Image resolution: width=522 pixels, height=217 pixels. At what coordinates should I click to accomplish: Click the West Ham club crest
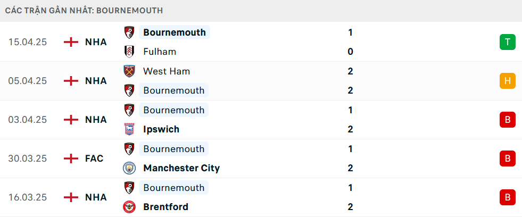tap(128, 71)
